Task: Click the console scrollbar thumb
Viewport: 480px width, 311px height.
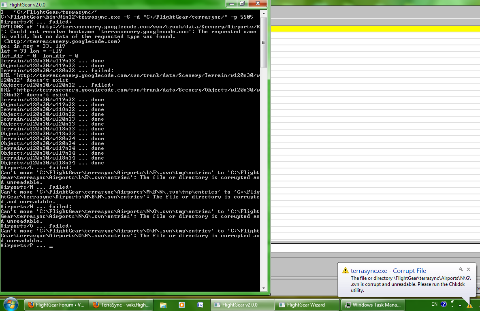Action: 264,43
